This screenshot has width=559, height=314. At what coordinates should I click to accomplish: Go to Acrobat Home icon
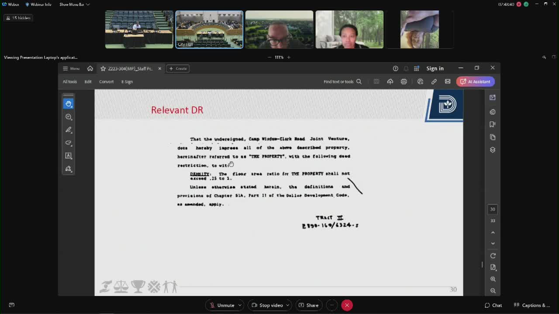click(x=90, y=68)
